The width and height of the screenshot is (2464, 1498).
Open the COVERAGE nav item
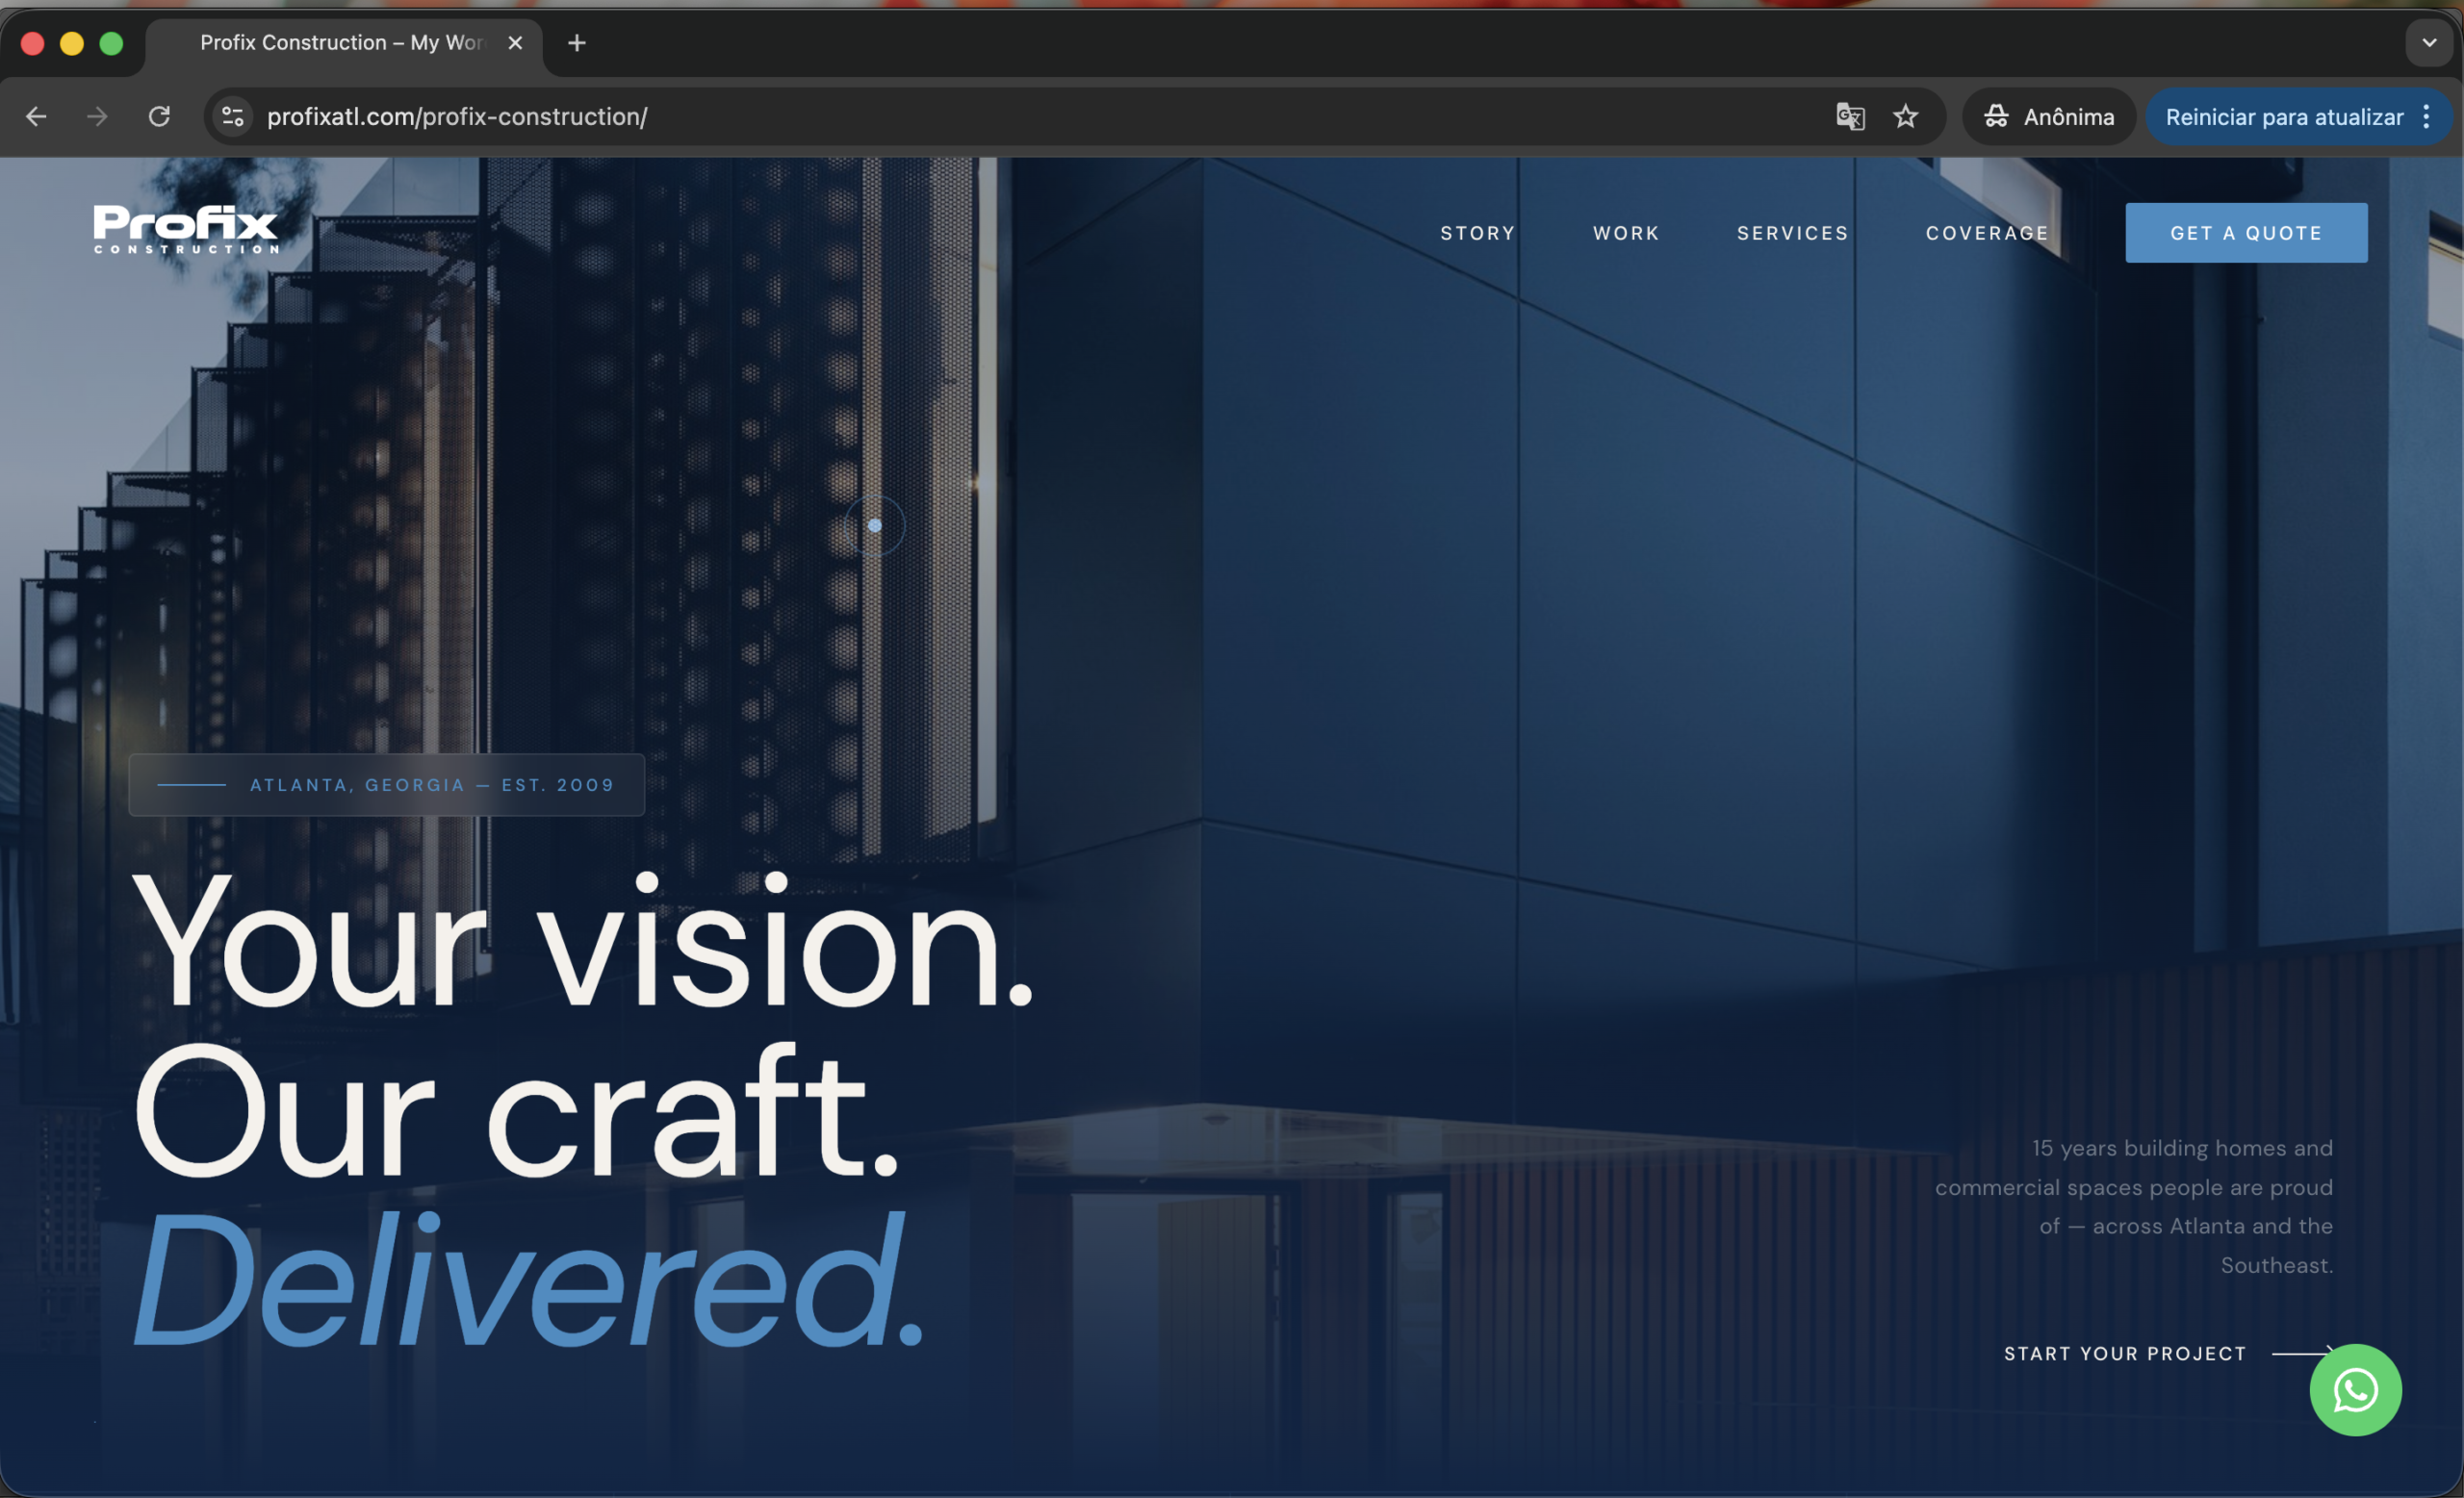click(1987, 233)
